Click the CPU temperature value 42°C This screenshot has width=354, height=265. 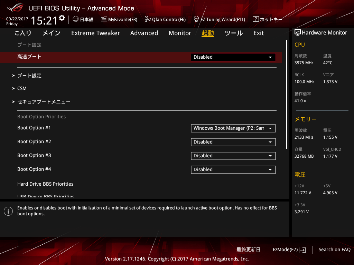(328, 63)
